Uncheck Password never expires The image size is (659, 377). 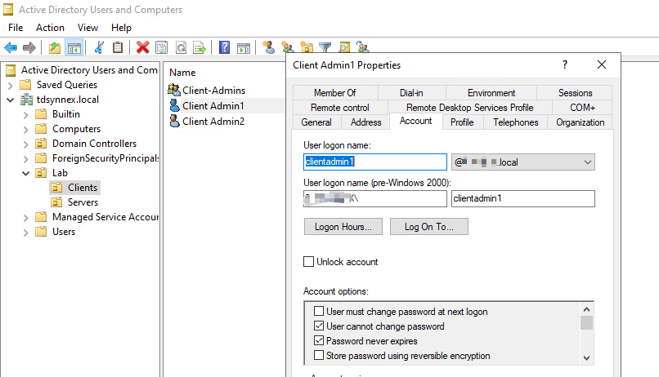(319, 340)
